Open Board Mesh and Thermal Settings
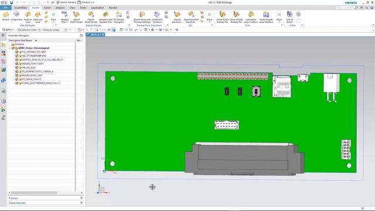Screen dimensions: 375x211 pyautogui.click(x=142, y=17)
